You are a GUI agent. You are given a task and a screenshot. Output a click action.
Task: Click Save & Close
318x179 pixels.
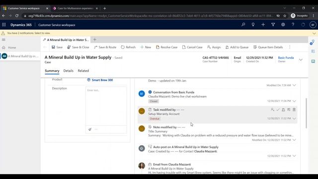pos(78,47)
